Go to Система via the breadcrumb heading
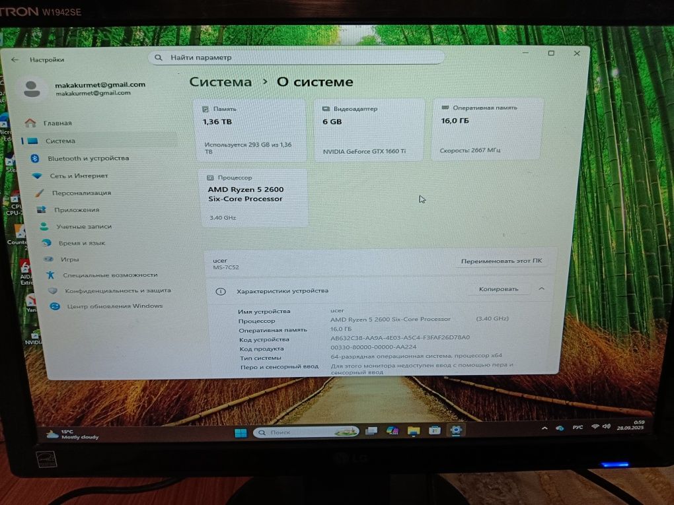Image resolution: width=674 pixels, height=505 pixels. [x=221, y=82]
